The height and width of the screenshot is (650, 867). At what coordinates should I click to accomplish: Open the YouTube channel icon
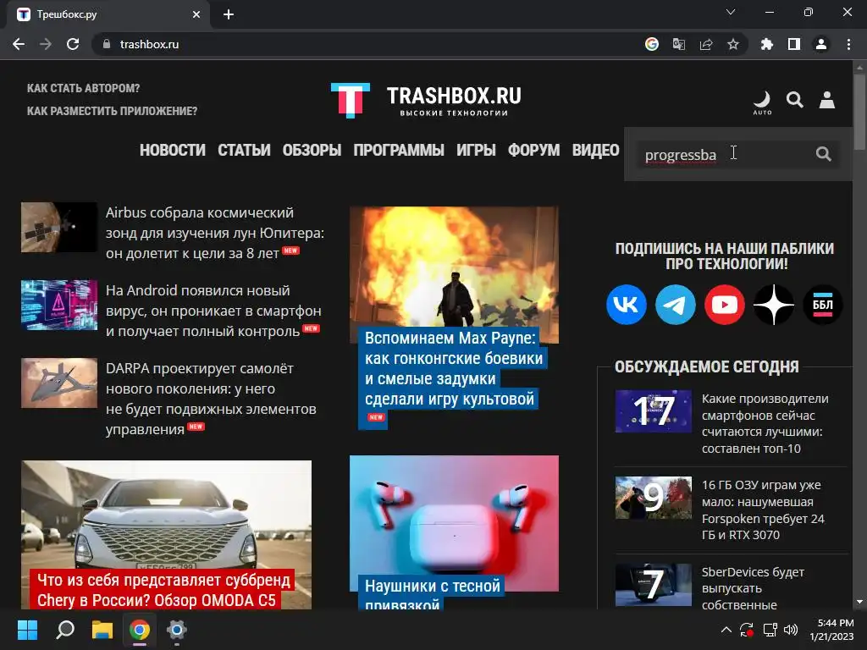coord(725,305)
